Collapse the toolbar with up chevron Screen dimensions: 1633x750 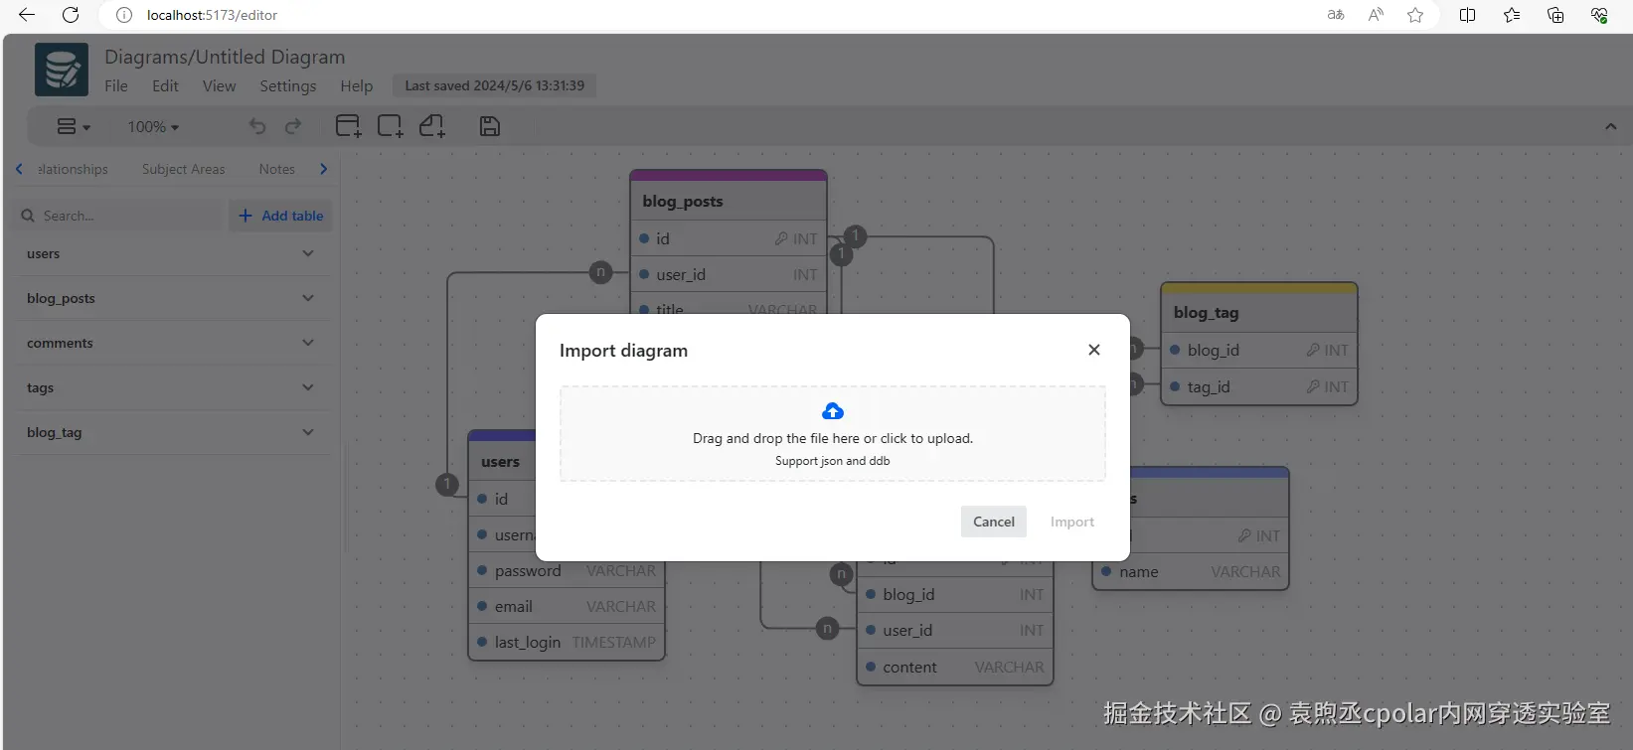tap(1610, 126)
